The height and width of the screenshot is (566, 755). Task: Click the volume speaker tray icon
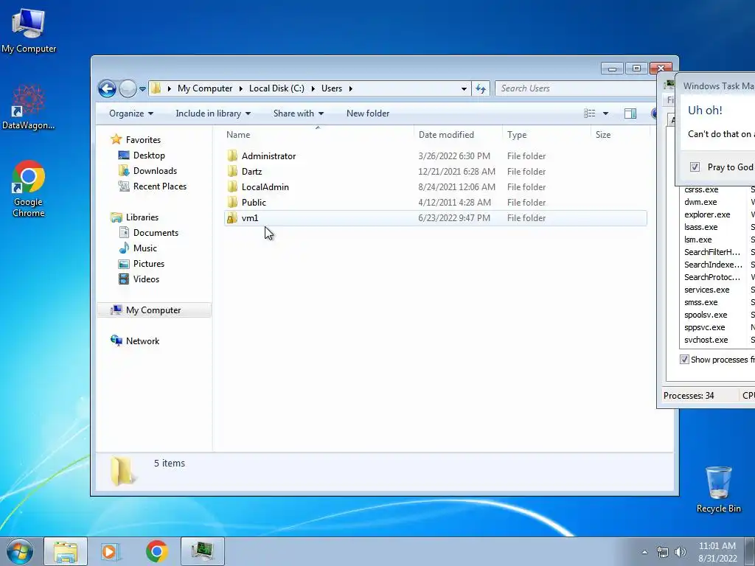point(680,552)
